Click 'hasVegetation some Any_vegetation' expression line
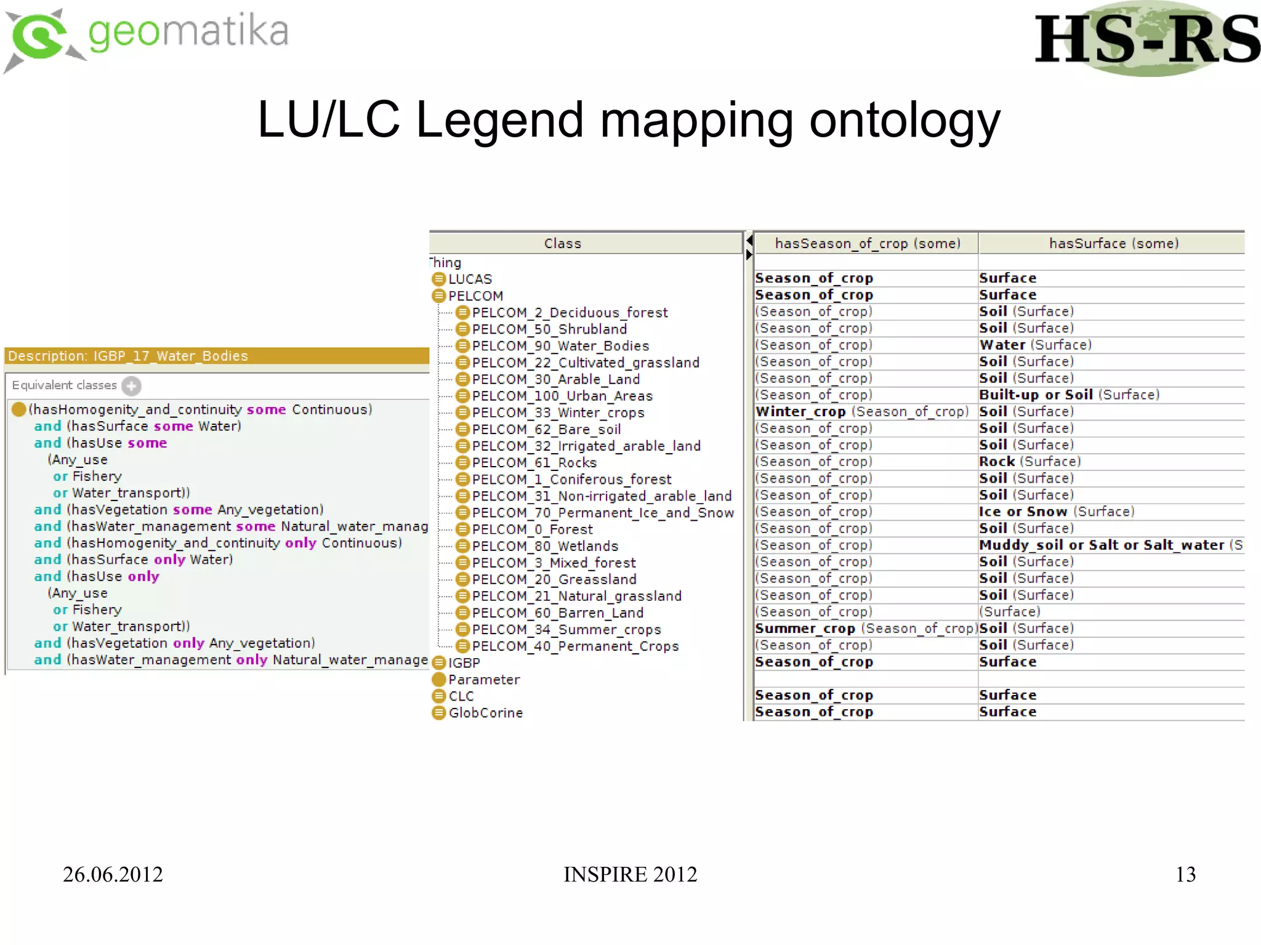Viewport: 1261px width, 945px height. (x=179, y=509)
